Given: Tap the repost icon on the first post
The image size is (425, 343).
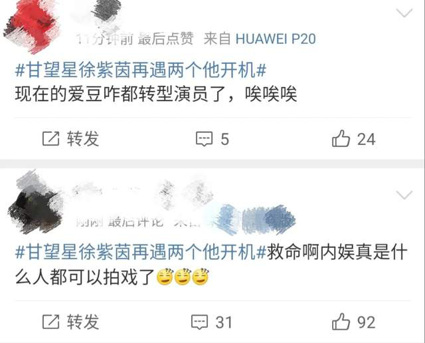Looking at the screenshot, I should [x=50, y=139].
